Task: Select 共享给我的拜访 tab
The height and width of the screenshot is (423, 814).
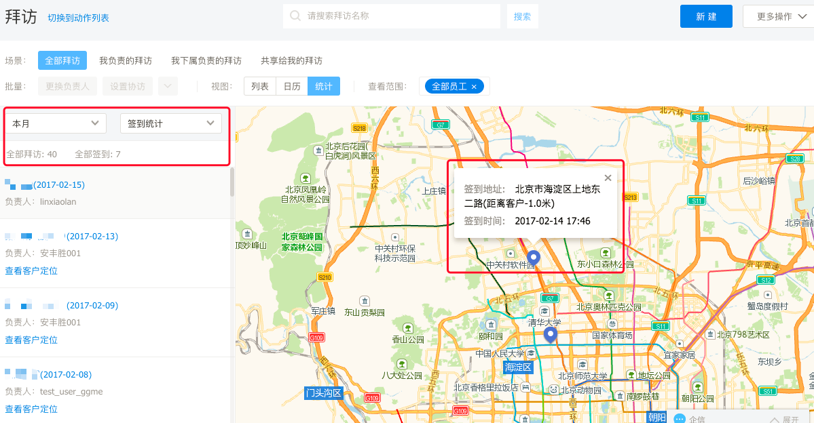Action: [x=291, y=61]
